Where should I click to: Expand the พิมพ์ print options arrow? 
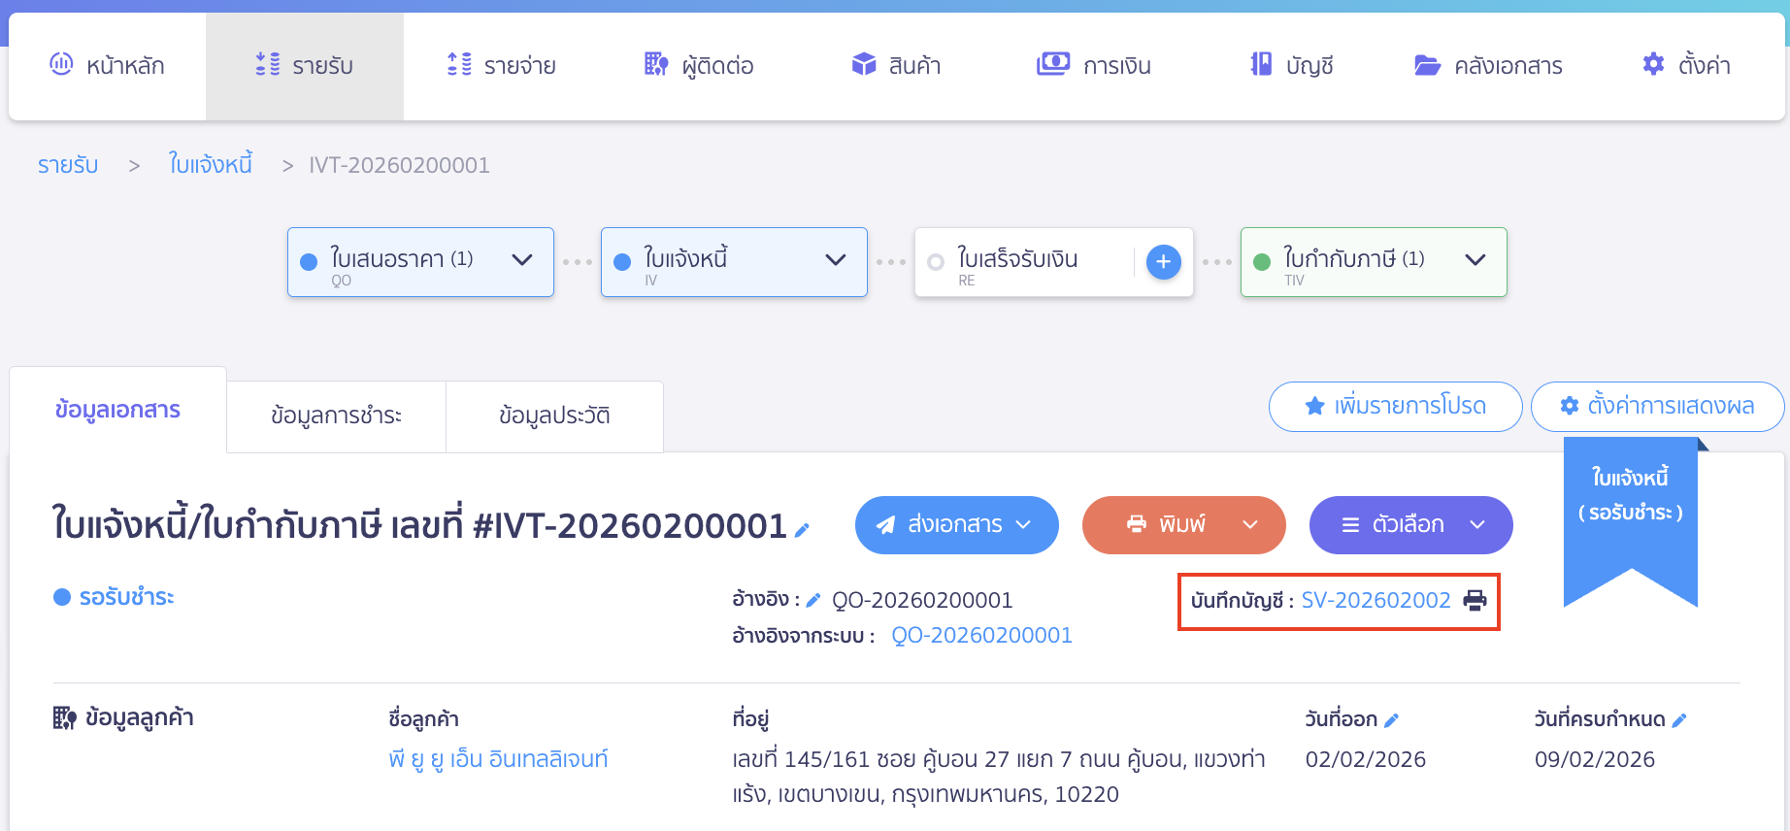coord(1250,525)
